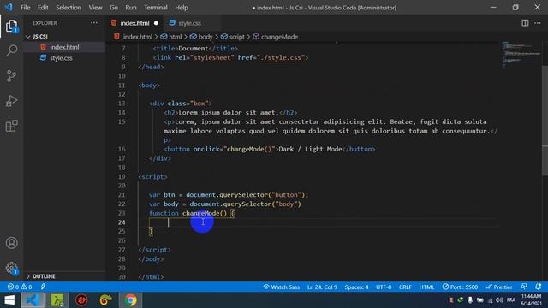The width and height of the screenshot is (548, 308).
Task: Click the feedback icon in status bar
Action: (523, 287)
